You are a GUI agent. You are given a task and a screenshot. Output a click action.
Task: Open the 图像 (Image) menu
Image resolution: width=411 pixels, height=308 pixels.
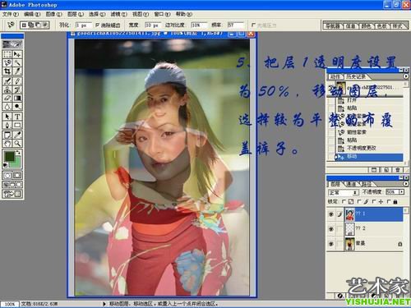(x=53, y=14)
